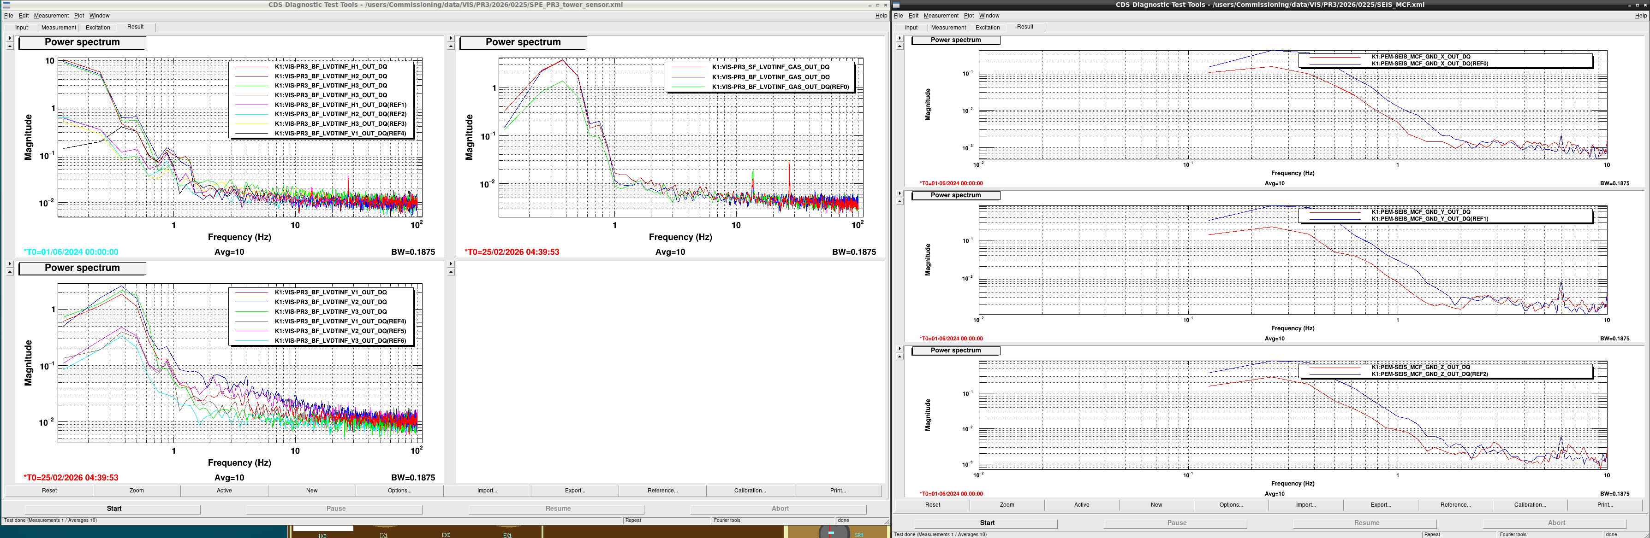Viewport: 1650px width, 538px height.
Task: Click up-arrow icon beside MCF_GND_X seismometer plot
Action: pyautogui.click(x=900, y=46)
